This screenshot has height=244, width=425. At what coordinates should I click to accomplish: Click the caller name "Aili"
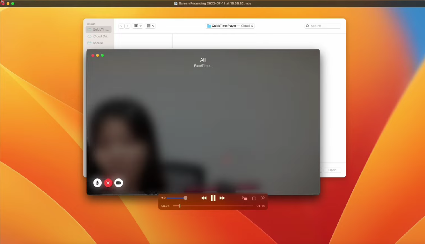click(x=203, y=60)
